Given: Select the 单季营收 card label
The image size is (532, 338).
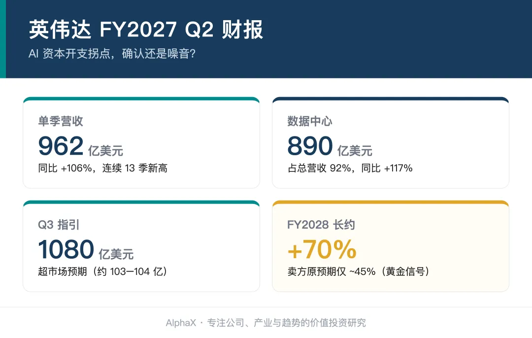Looking at the screenshot, I should point(61,121).
